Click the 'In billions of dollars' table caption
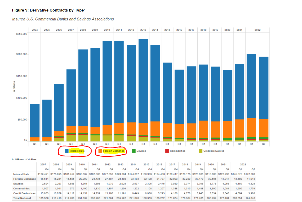 pos(24,159)
